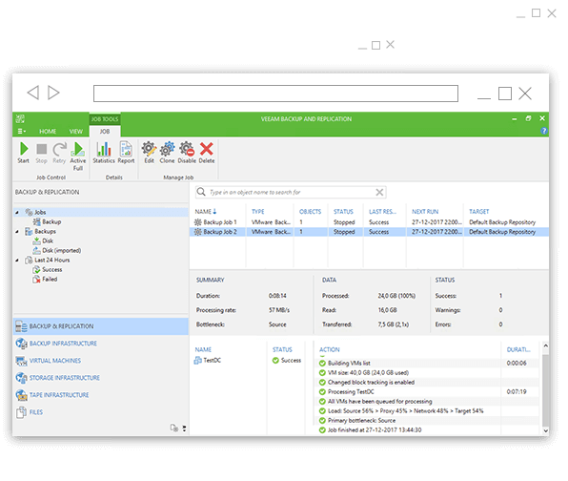This screenshot has height=481, width=568.
Task: Click the browser forward arrow
Action: (53, 93)
